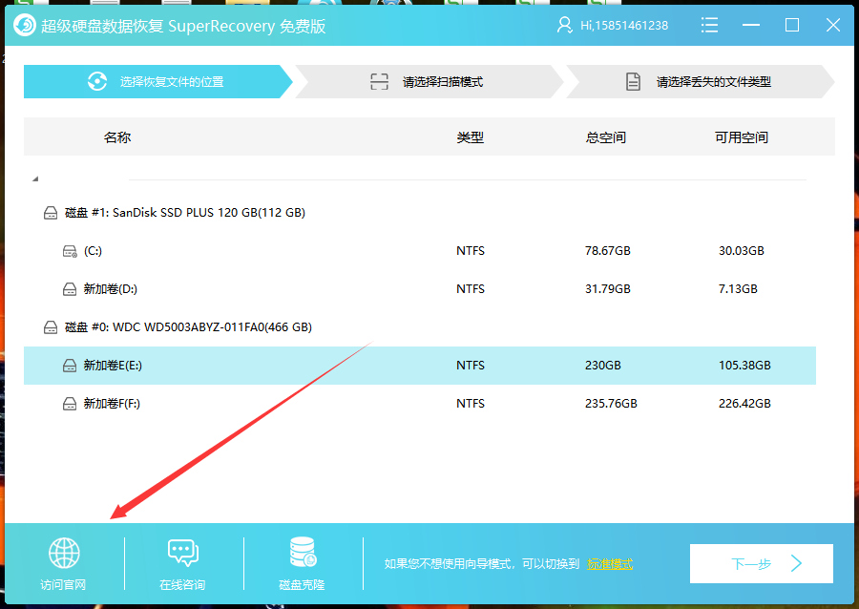The height and width of the screenshot is (609, 859).
Task: Select disk #0 WDC WD5003ABYZ row
Action: click(x=420, y=327)
